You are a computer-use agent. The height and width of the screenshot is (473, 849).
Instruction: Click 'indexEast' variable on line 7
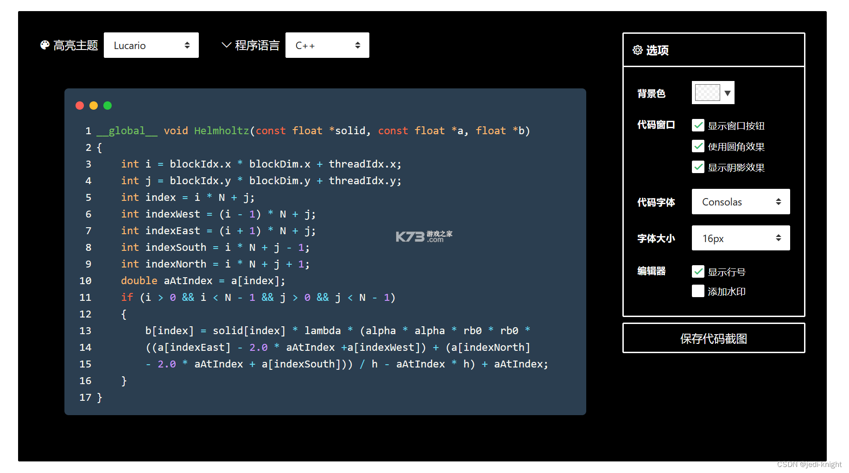pyautogui.click(x=173, y=231)
